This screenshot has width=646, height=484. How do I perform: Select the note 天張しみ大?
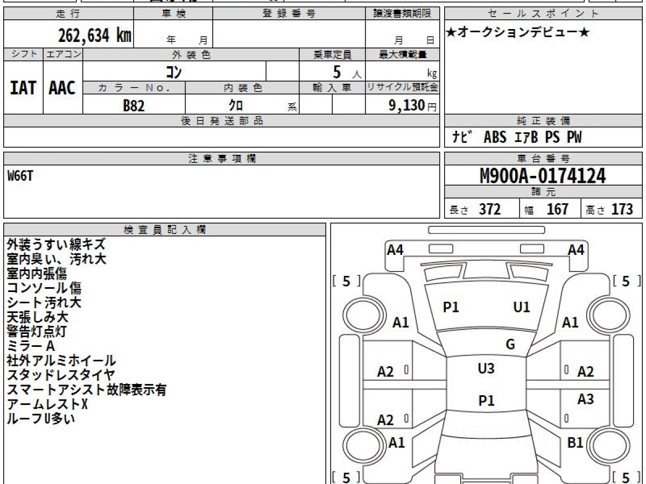point(38,317)
